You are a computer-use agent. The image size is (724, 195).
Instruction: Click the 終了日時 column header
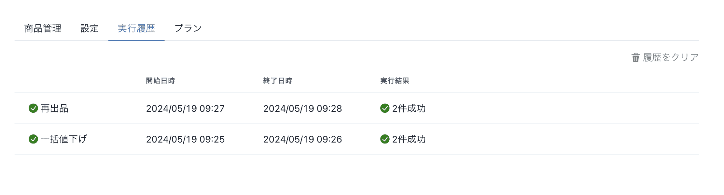tap(277, 81)
